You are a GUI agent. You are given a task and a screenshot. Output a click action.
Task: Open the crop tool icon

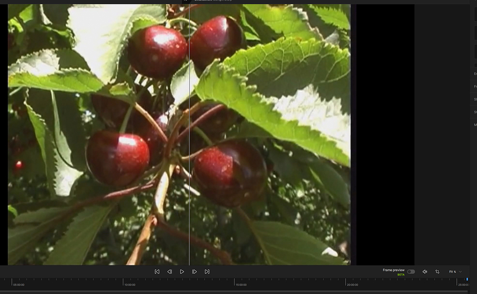437,272
